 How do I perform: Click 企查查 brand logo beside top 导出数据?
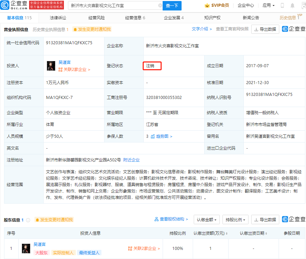[294, 29]
